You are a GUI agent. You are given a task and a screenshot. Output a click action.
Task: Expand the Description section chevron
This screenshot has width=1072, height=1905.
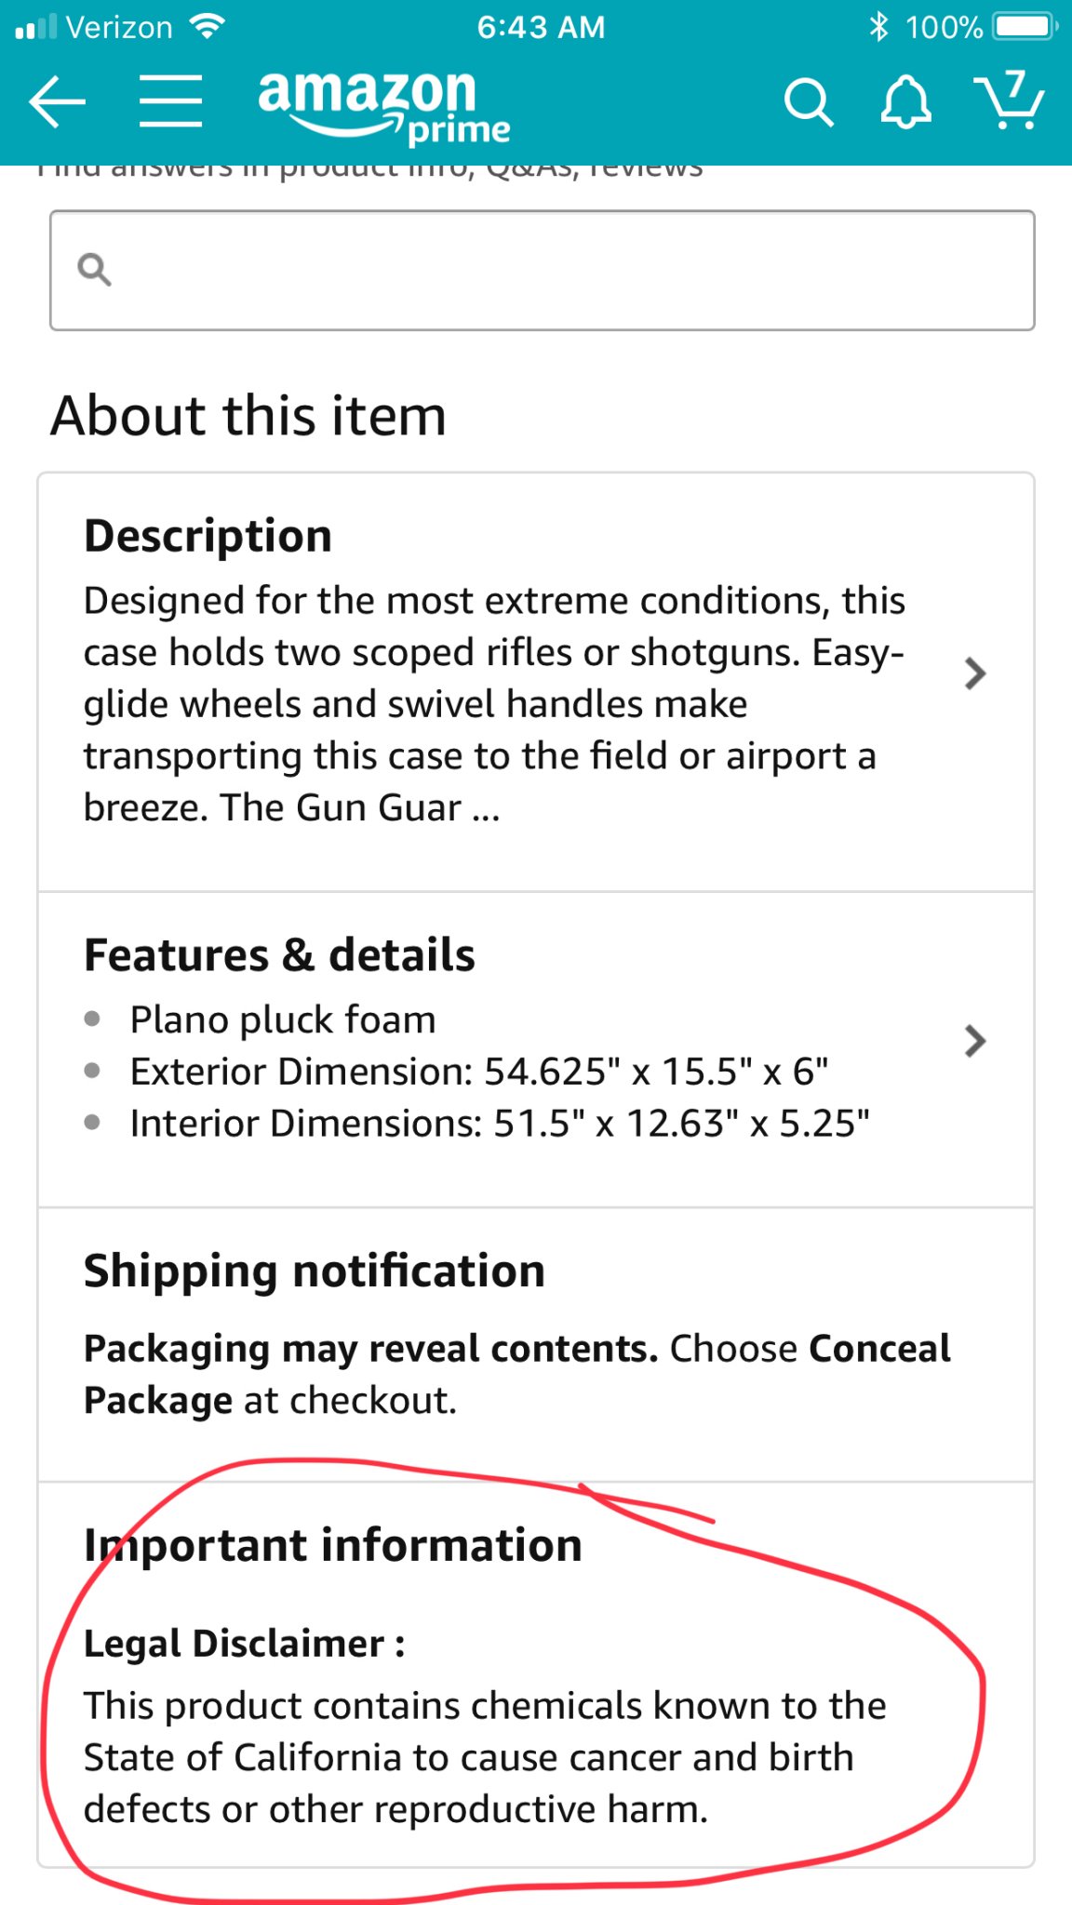(x=974, y=673)
